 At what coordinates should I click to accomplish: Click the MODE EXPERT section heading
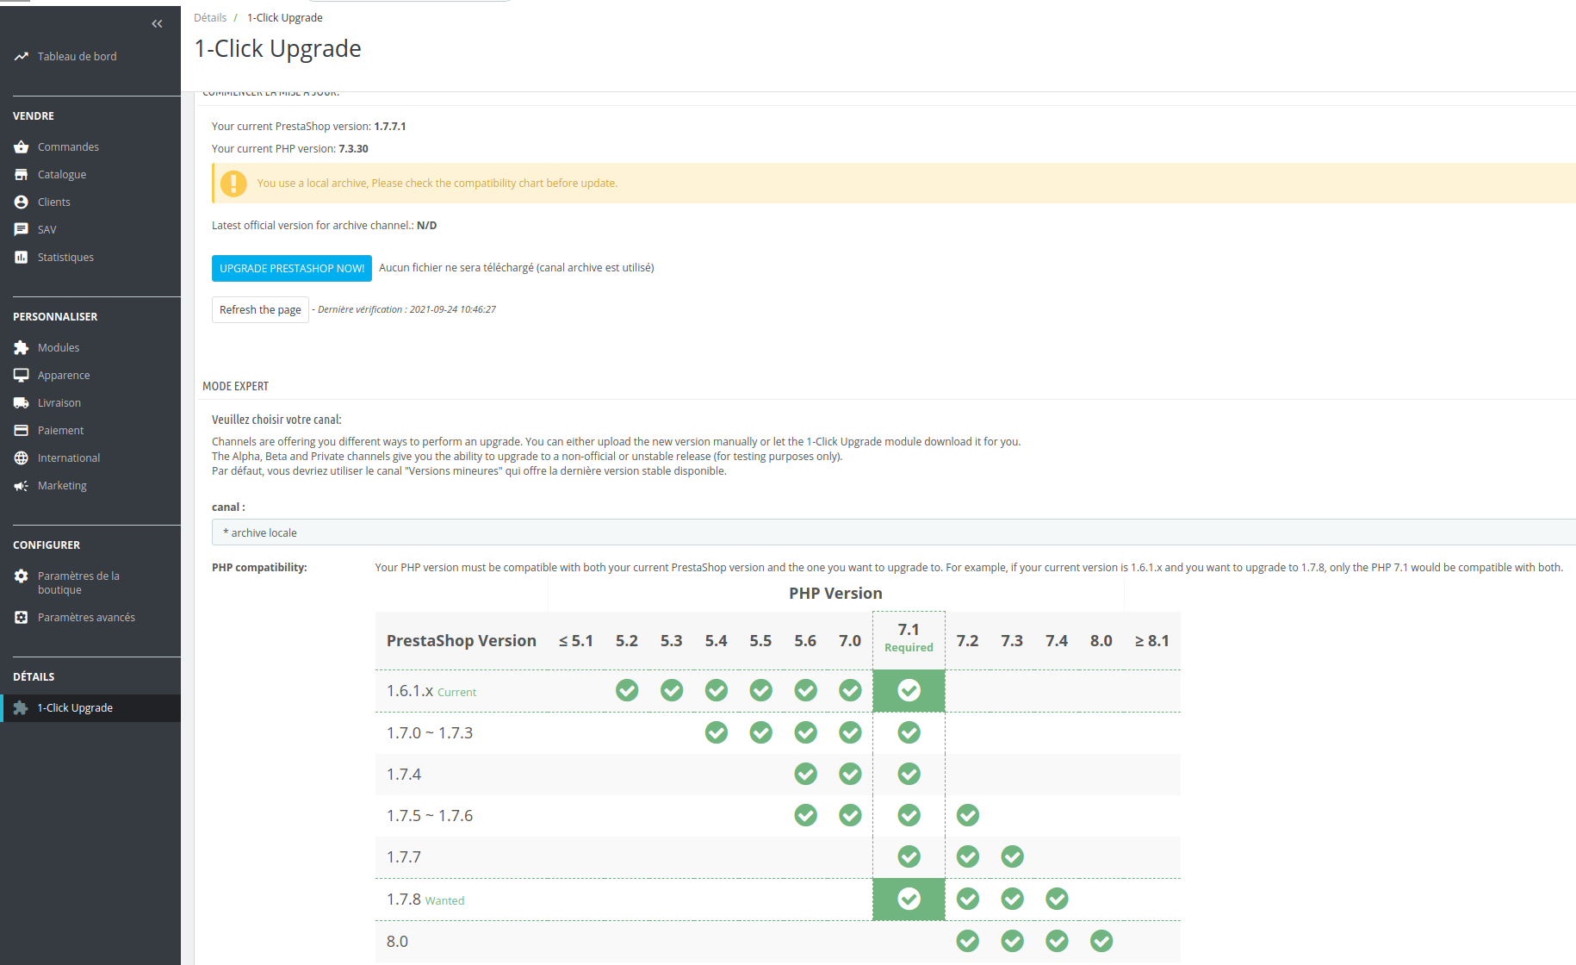point(235,386)
